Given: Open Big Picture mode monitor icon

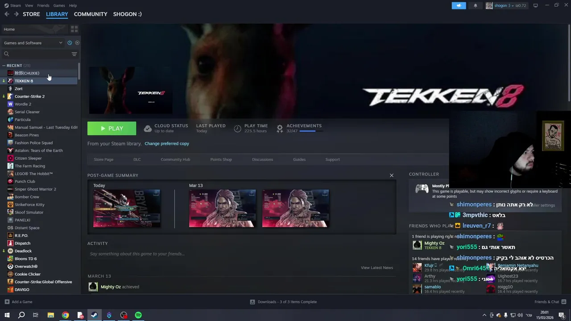Looking at the screenshot, I should click(x=535, y=5).
